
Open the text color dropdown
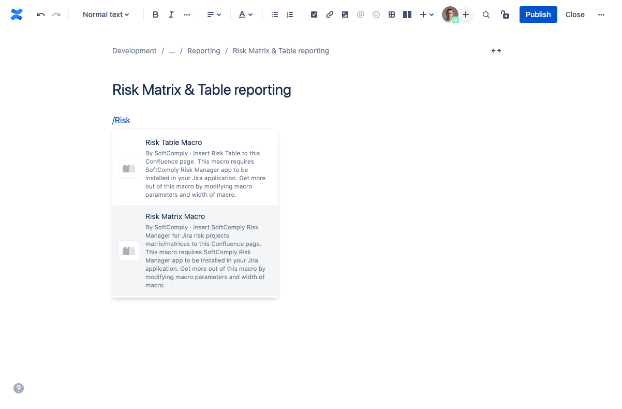tap(245, 14)
